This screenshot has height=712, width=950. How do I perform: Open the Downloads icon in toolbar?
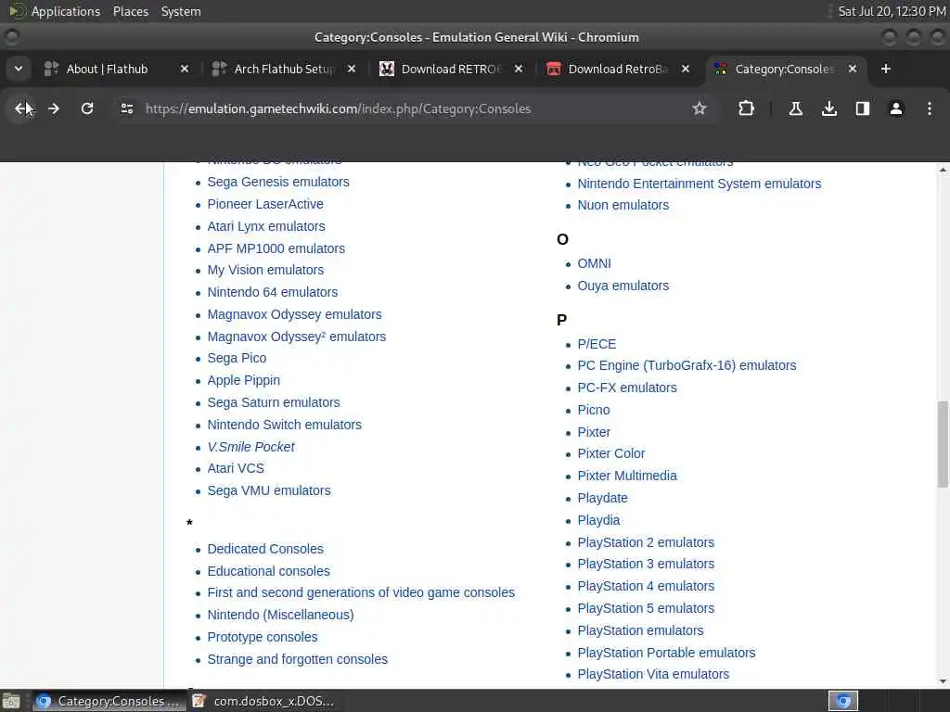tap(828, 108)
